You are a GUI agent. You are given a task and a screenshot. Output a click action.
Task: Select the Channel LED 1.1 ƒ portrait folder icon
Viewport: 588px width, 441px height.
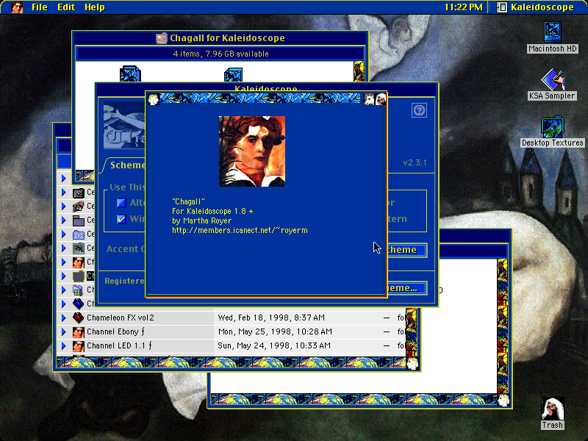click(79, 345)
